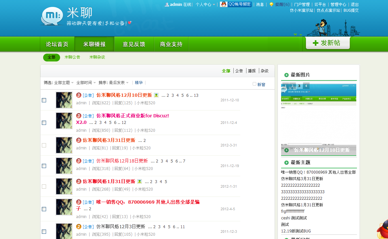Tick the checkbox for 仿米聊风格12月3日更新
This screenshot has height=239, width=388.
(x=44, y=231)
